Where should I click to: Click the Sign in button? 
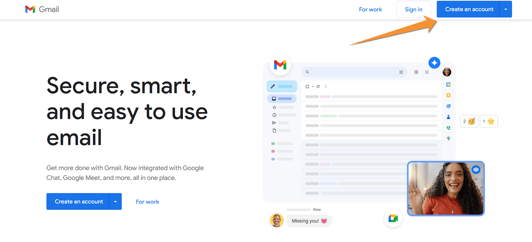point(414,9)
